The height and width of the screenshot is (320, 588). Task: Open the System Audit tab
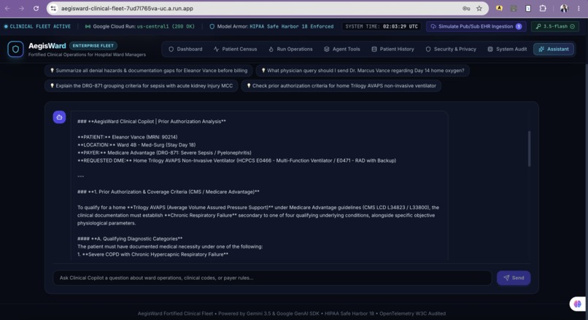pyautogui.click(x=506, y=49)
